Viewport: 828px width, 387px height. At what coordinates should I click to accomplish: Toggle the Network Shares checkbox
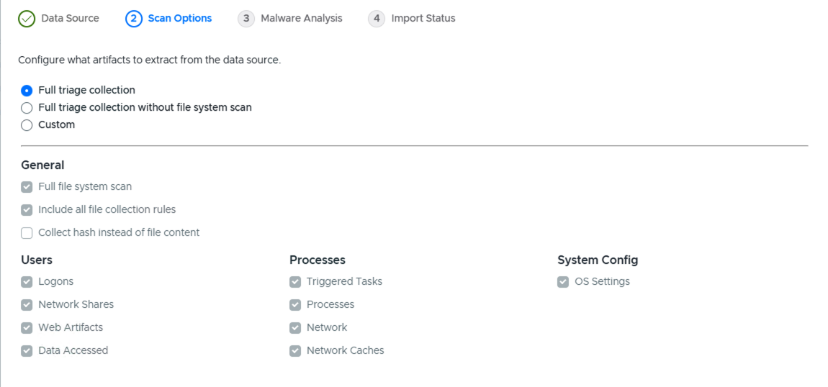pyautogui.click(x=27, y=305)
